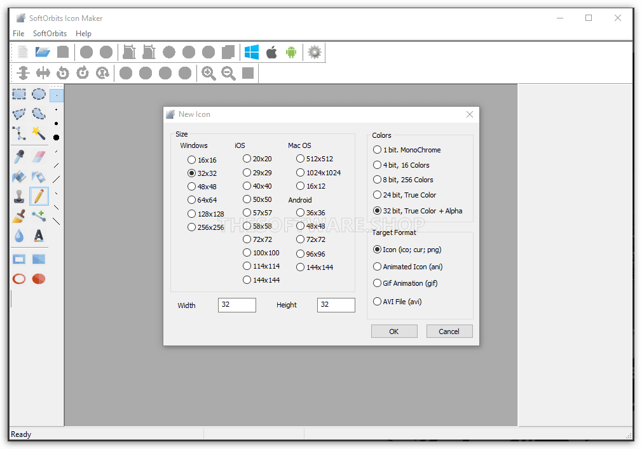Open the Help menu
642x449 pixels.
(83, 34)
